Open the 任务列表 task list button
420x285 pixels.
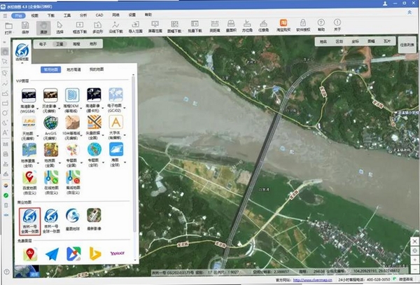point(407,45)
